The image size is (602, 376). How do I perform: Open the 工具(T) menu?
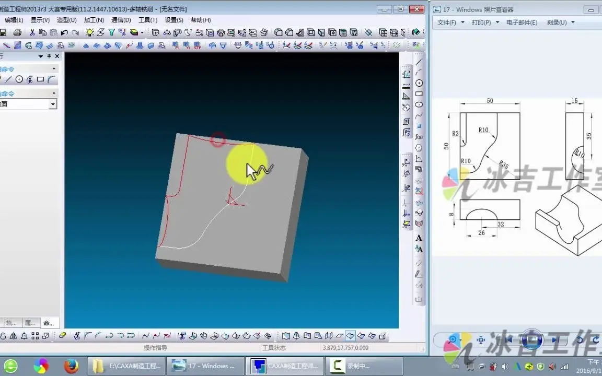[148, 20]
